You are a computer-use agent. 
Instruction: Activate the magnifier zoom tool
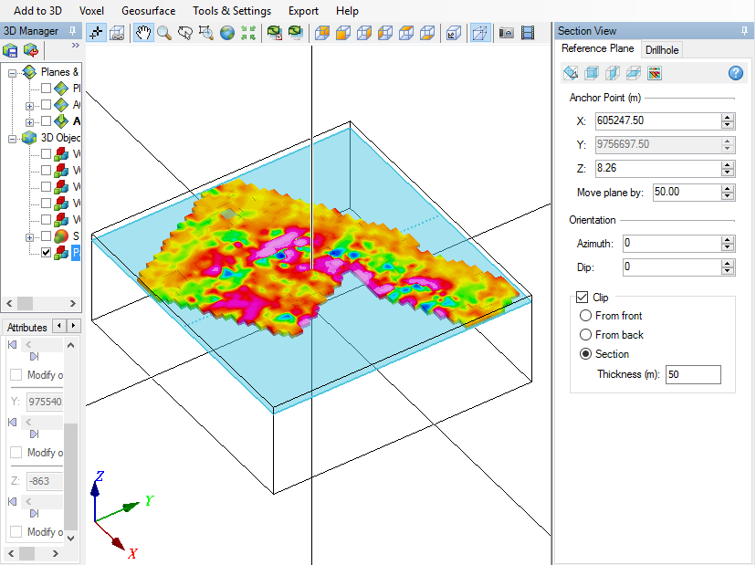[x=164, y=33]
